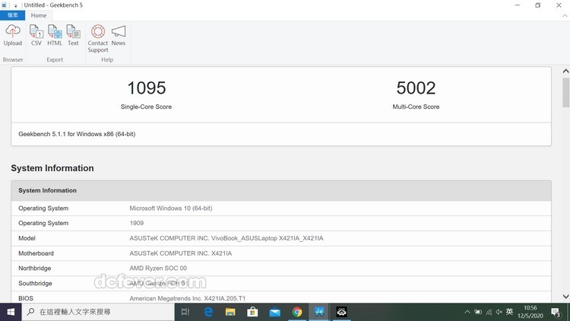Open the blue File tab
Screen dimensions: 570x321
point(12,15)
